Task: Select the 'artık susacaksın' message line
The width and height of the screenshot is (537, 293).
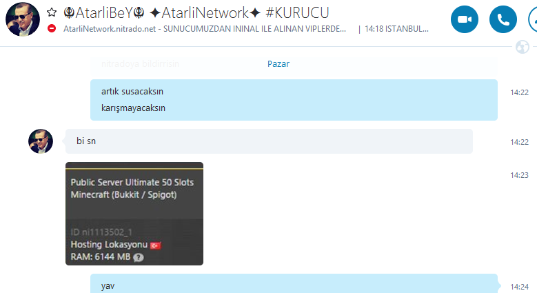Action: pyautogui.click(x=132, y=92)
